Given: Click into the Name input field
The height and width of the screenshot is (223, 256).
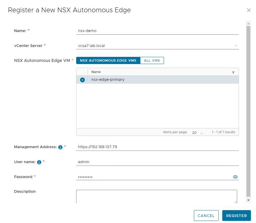Looking at the screenshot, I should [x=157, y=31].
